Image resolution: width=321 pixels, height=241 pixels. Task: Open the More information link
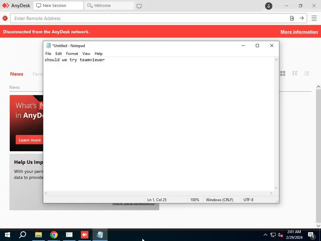299,32
